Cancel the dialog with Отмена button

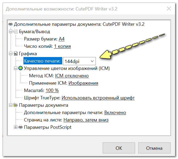[154, 148]
